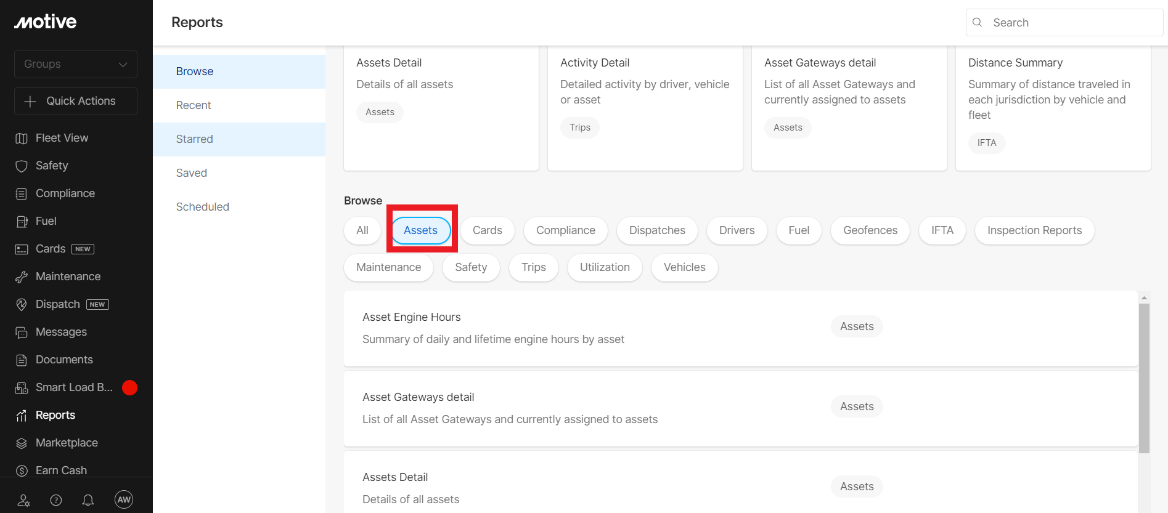Select the Safety filter chip
This screenshot has width=1168, height=513.
[x=471, y=267]
